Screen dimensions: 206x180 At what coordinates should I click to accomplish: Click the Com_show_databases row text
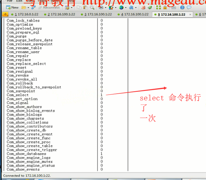click(27, 154)
